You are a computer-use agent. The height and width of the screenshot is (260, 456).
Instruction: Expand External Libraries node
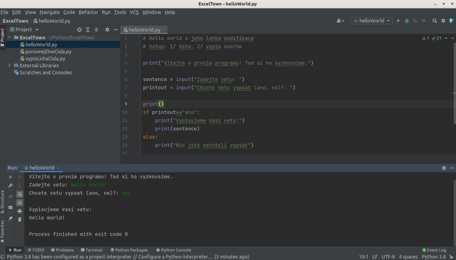[x=10, y=66]
